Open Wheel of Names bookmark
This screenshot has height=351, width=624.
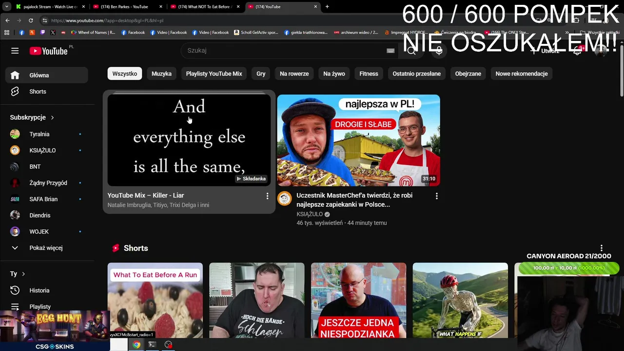[94, 33]
